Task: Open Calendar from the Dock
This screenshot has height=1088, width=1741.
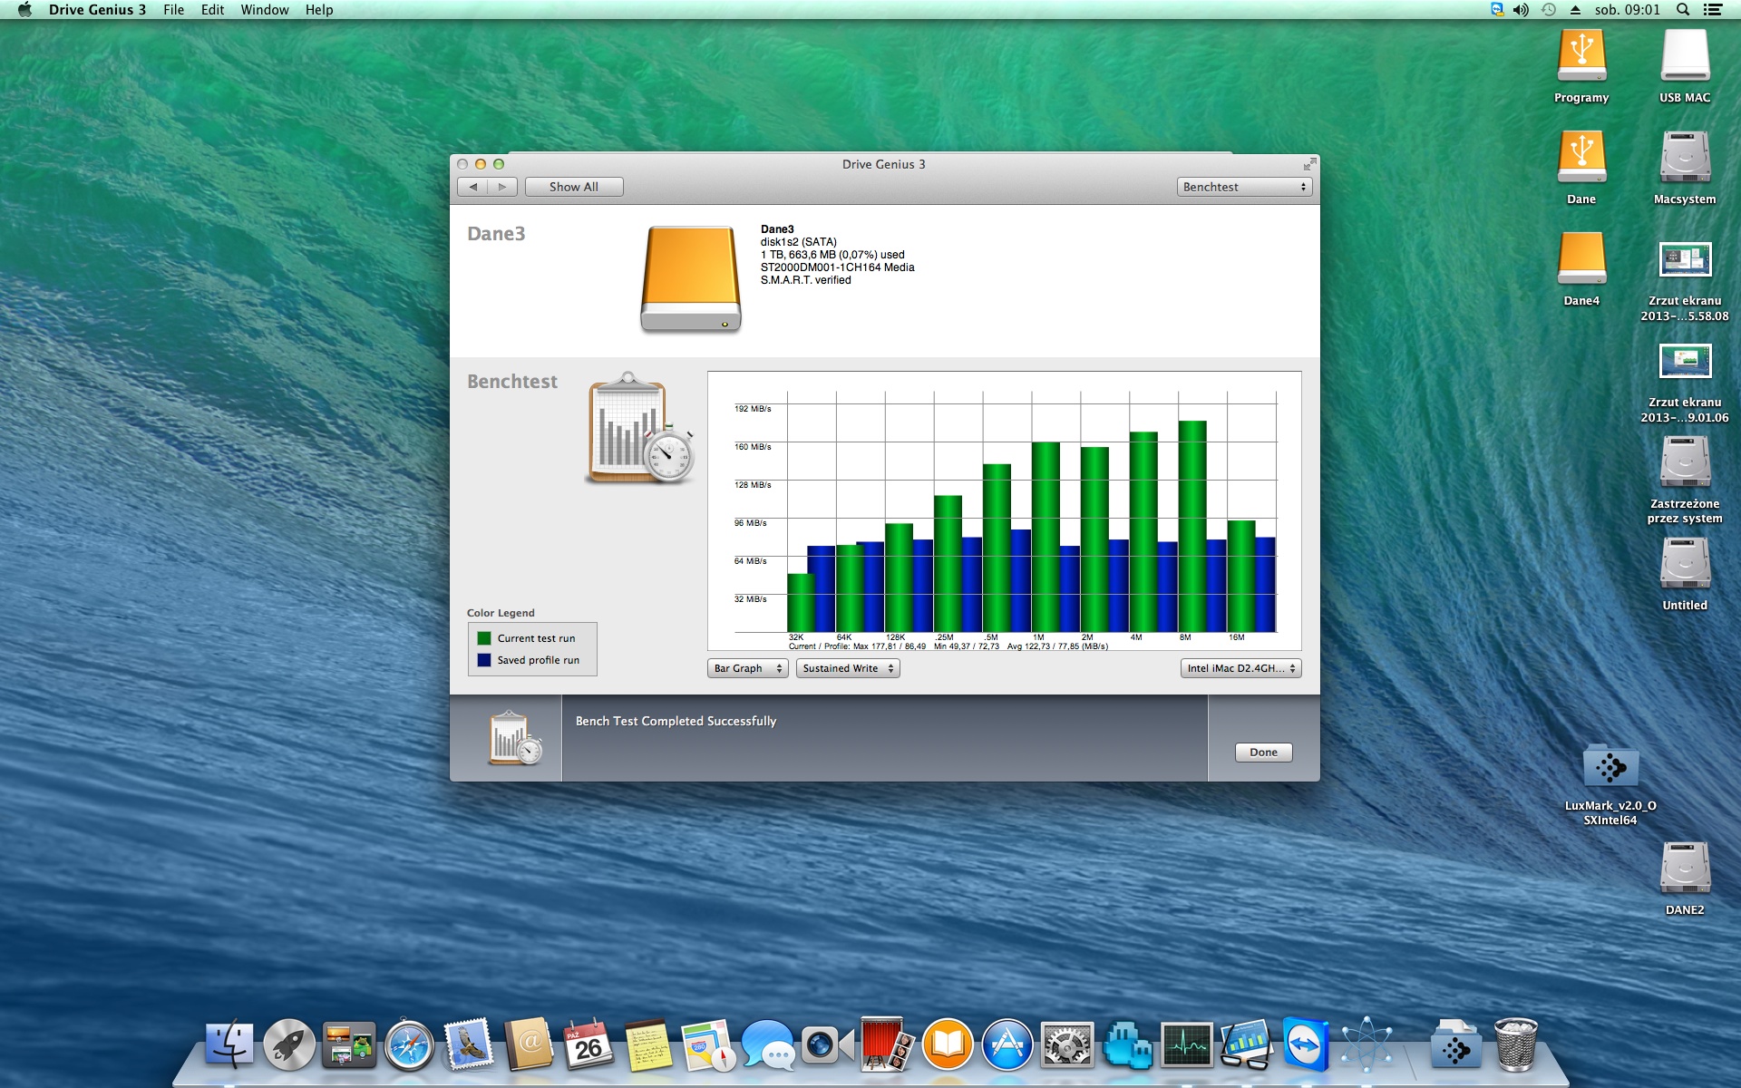Action: [588, 1044]
